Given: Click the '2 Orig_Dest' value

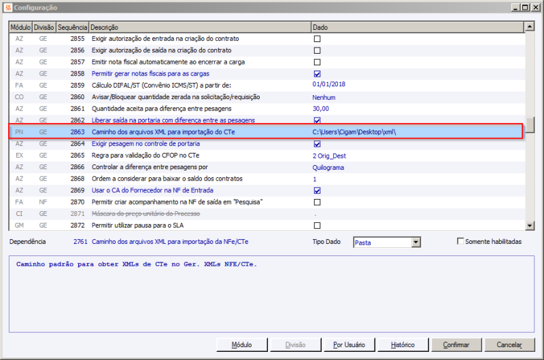Looking at the screenshot, I should tap(329, 156).
